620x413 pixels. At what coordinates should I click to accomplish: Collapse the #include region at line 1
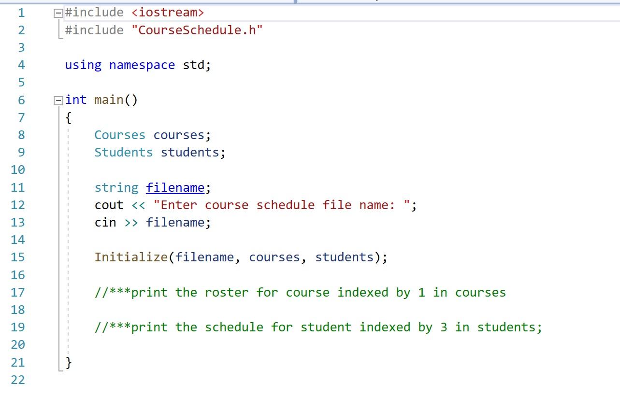pyautogui.click(x=58, y=13)
